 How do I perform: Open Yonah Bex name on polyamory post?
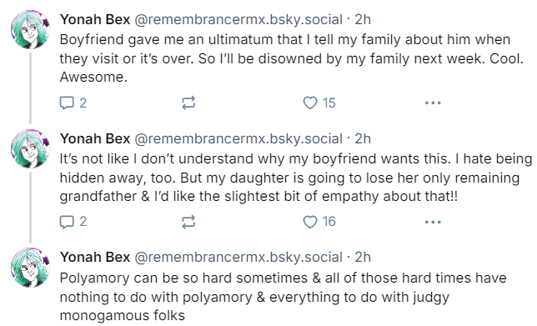(x=95, y=257)
